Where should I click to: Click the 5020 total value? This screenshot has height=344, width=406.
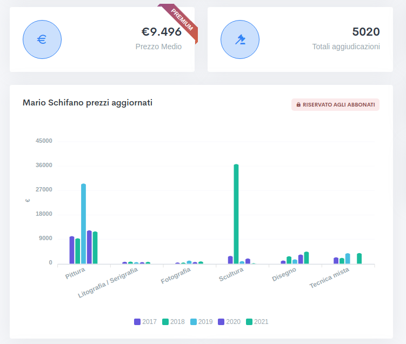coord(366,32)
